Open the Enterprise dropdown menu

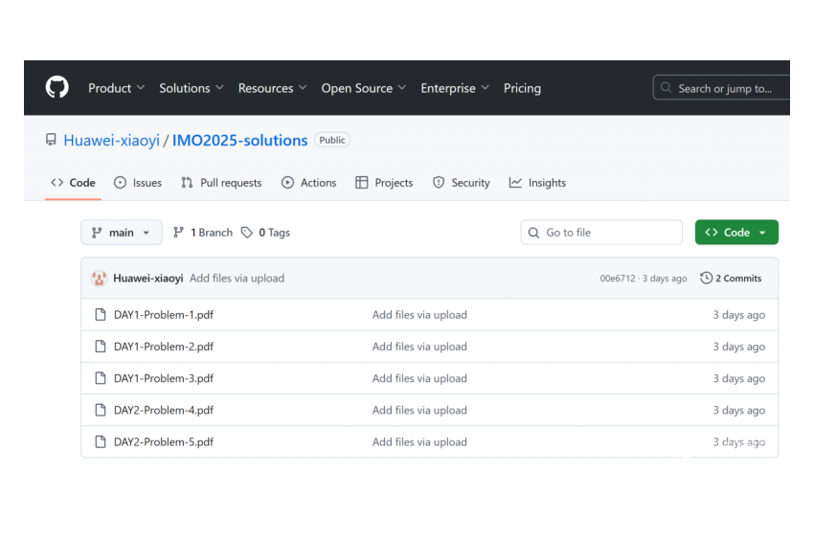[x=455, y=88]
